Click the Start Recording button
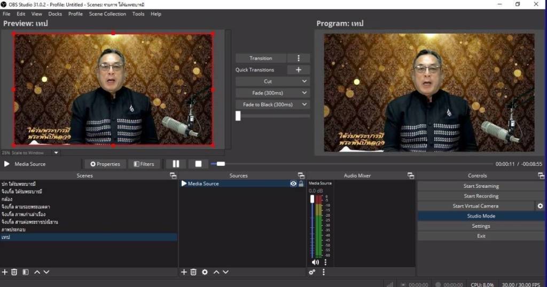Image resolution: width=547 pixels, height=287 pixels. click(x=481, y=196)
